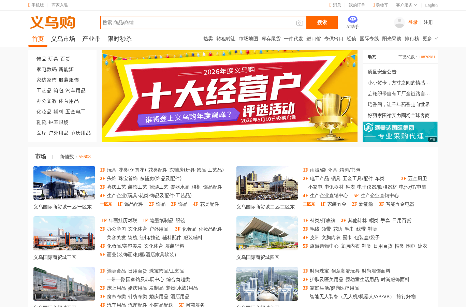The image size is (466, 307).
Task: Click the 义乌购 logo
Action: pos(53,22)
